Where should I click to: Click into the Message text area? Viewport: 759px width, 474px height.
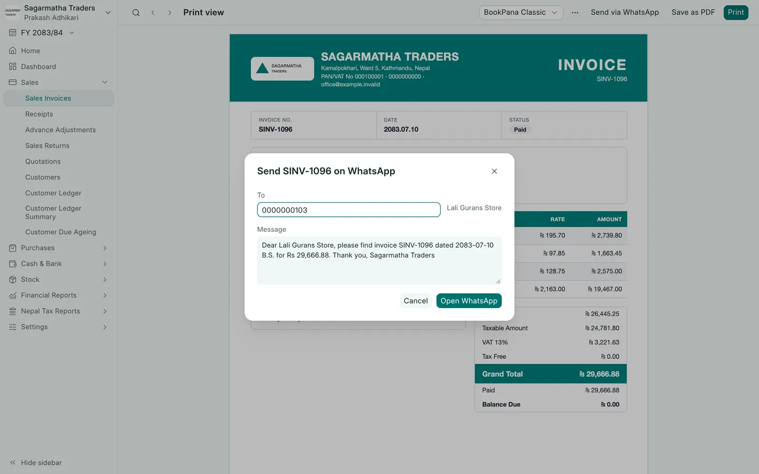(379, 261)
